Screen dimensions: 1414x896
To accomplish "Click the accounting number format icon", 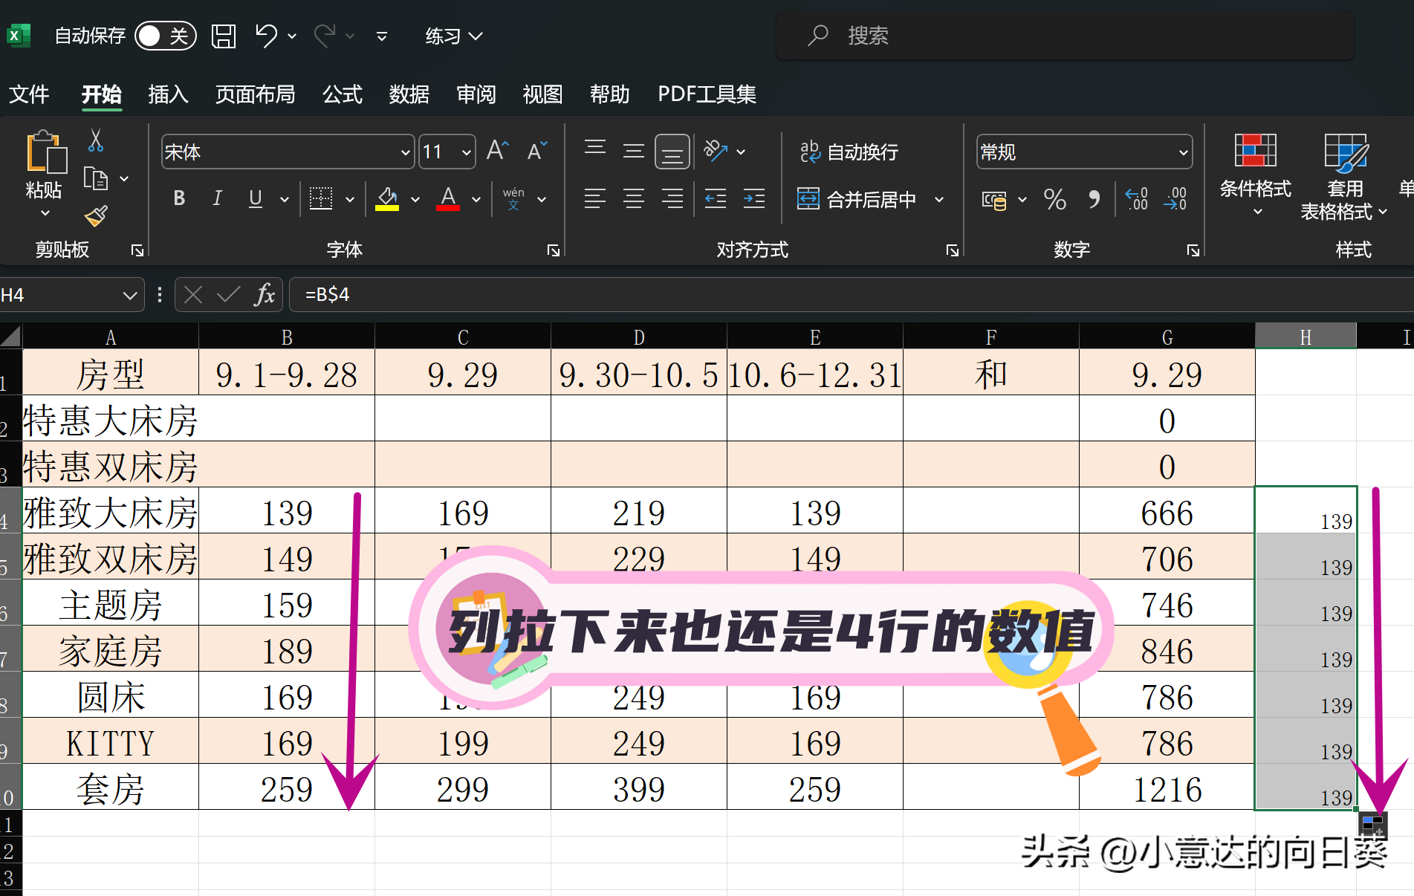I will click(994, 199).
